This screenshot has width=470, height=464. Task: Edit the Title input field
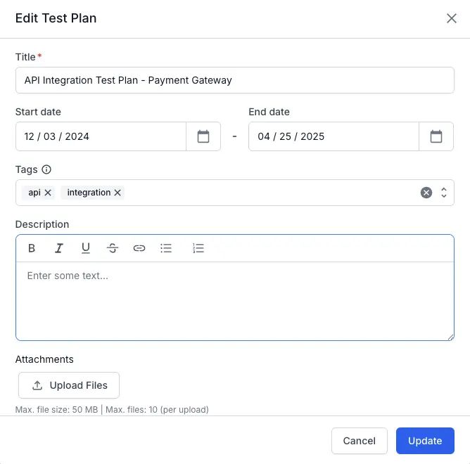tap(235, 80)
